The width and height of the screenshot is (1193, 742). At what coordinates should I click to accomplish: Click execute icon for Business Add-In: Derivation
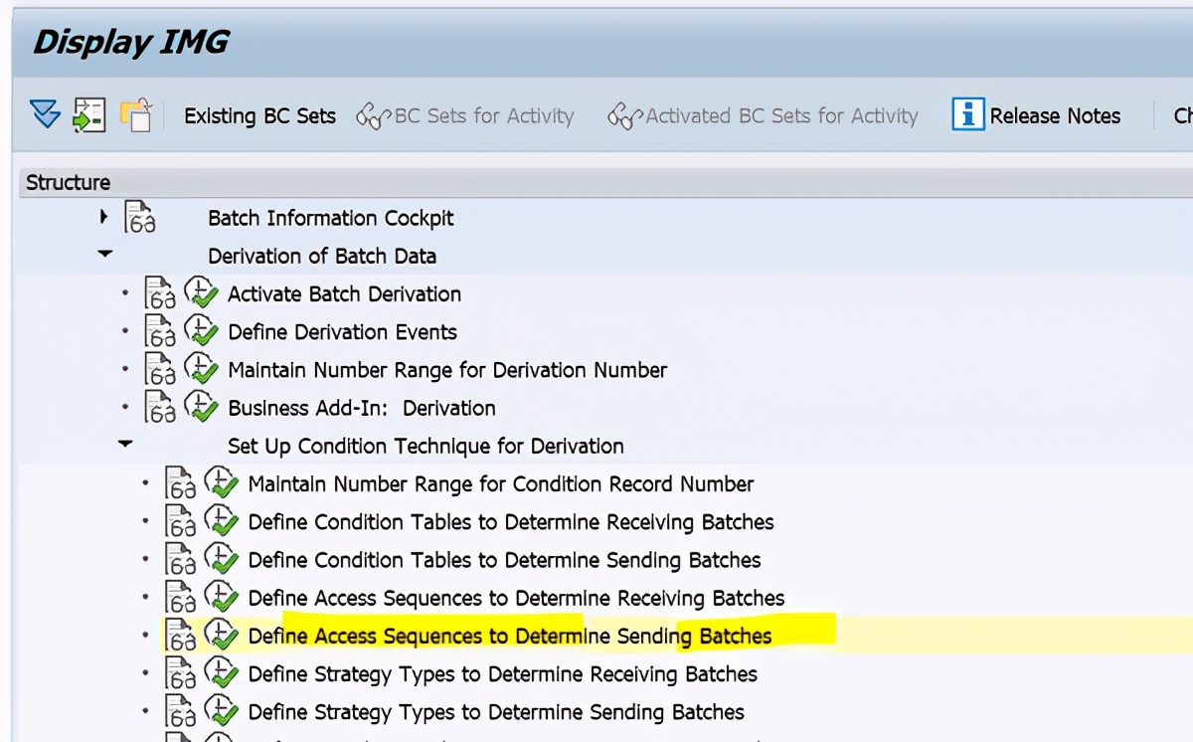tap(202, 407)
